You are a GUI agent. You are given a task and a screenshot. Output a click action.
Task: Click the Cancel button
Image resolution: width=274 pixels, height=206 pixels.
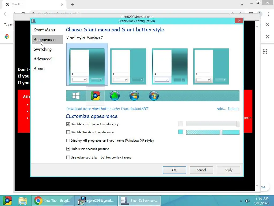(x=201, y=170)
